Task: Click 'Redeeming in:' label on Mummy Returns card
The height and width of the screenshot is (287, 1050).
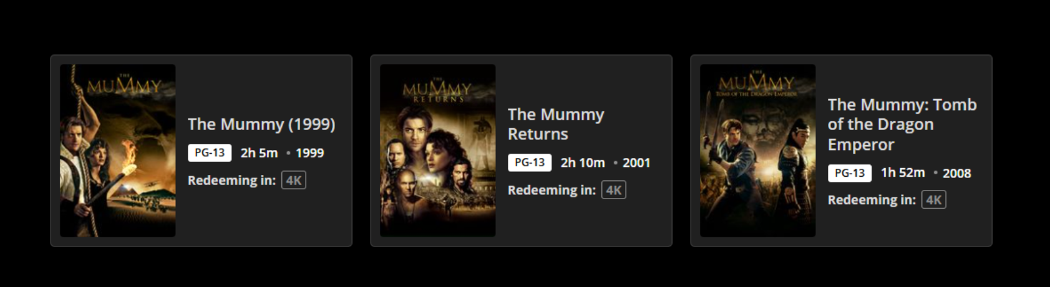Action: [552, 191]
